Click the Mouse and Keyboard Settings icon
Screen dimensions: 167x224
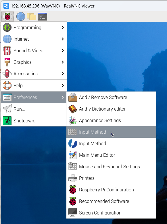coord(73,167)
